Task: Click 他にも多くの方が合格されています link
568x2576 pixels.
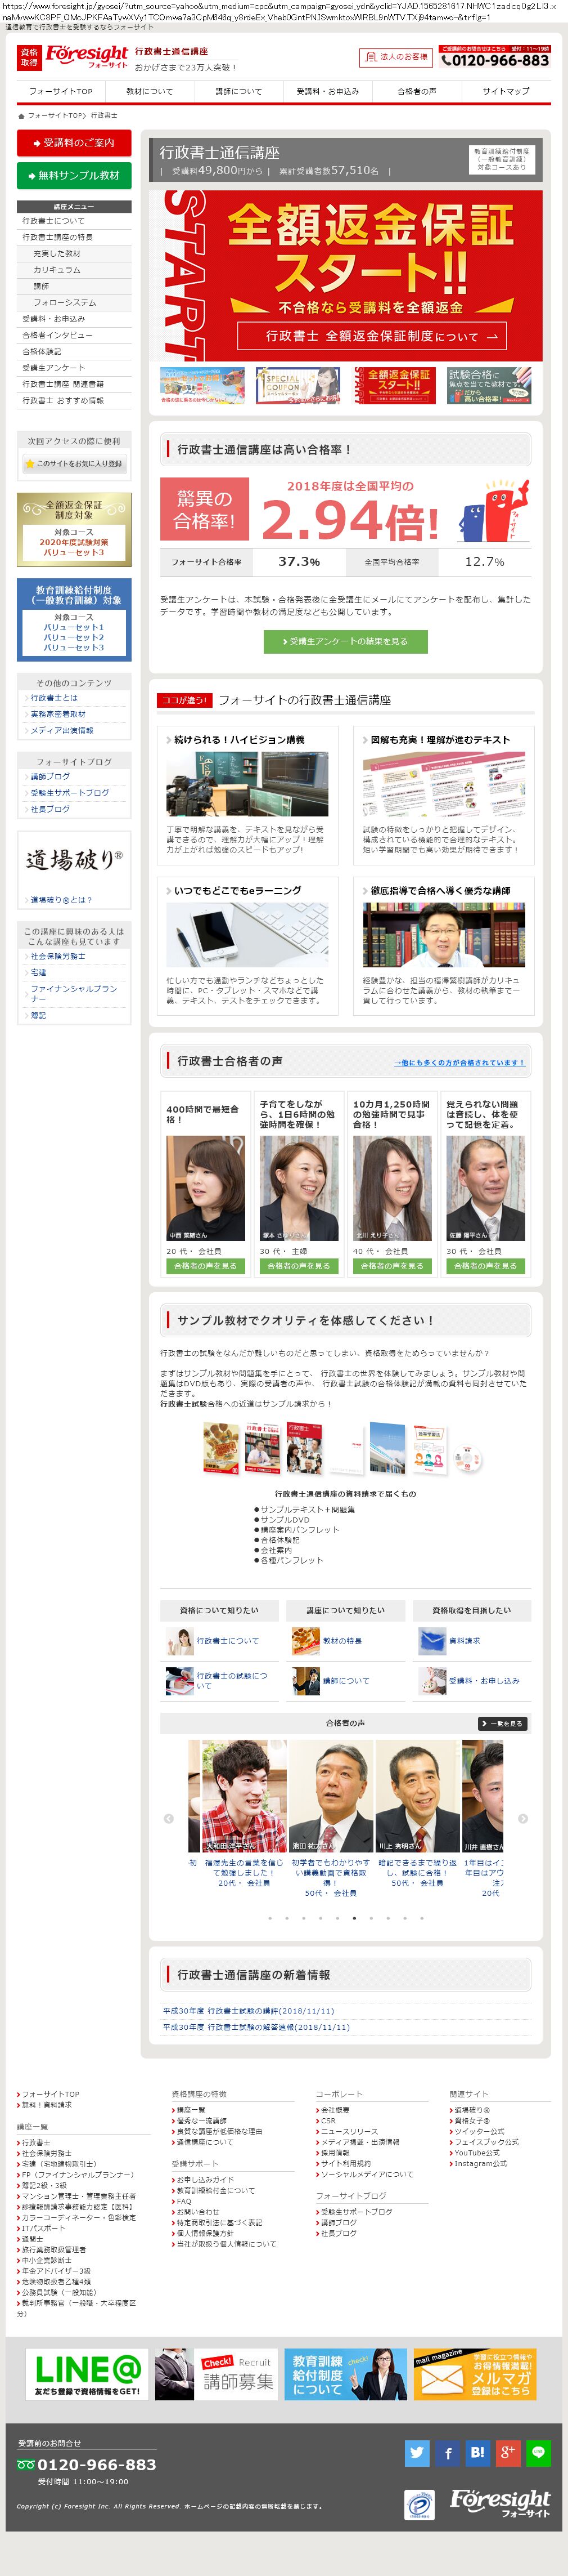Action: (459, 1062)
